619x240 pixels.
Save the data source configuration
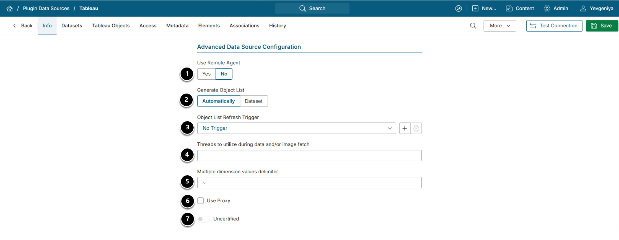coord(602,26)
